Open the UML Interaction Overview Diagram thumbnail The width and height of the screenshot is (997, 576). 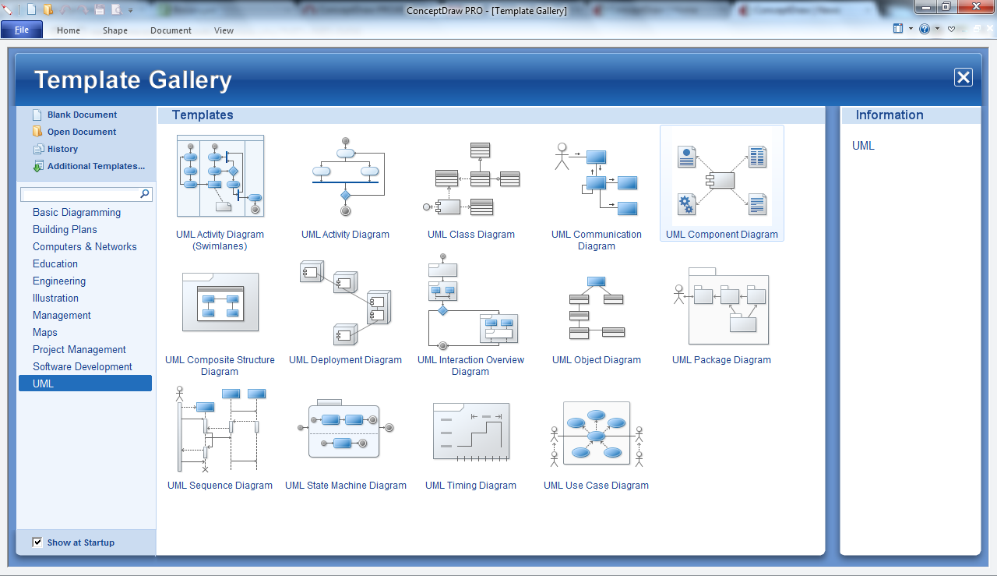(x=471, y=302)
